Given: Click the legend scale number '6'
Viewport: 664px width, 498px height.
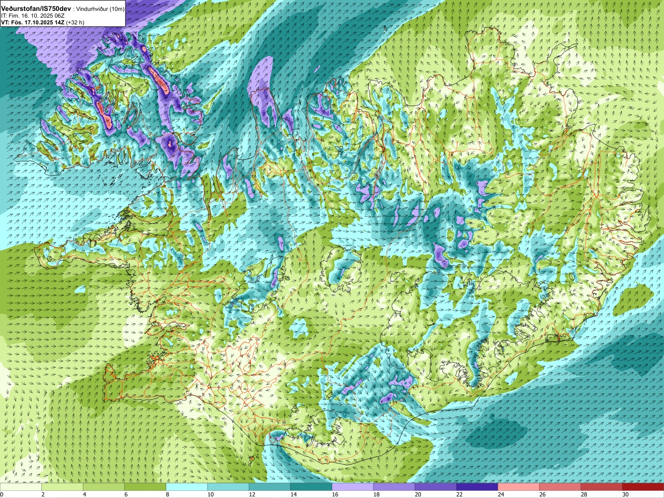Looking at the screenshot, I should 126,494.
